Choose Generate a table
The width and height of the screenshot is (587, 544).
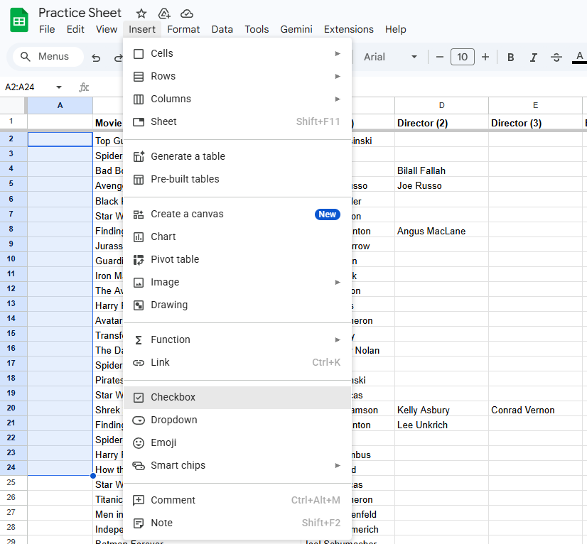(x=237, y=156)
